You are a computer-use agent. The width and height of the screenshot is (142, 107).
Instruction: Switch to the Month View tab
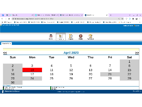(7, 44)
